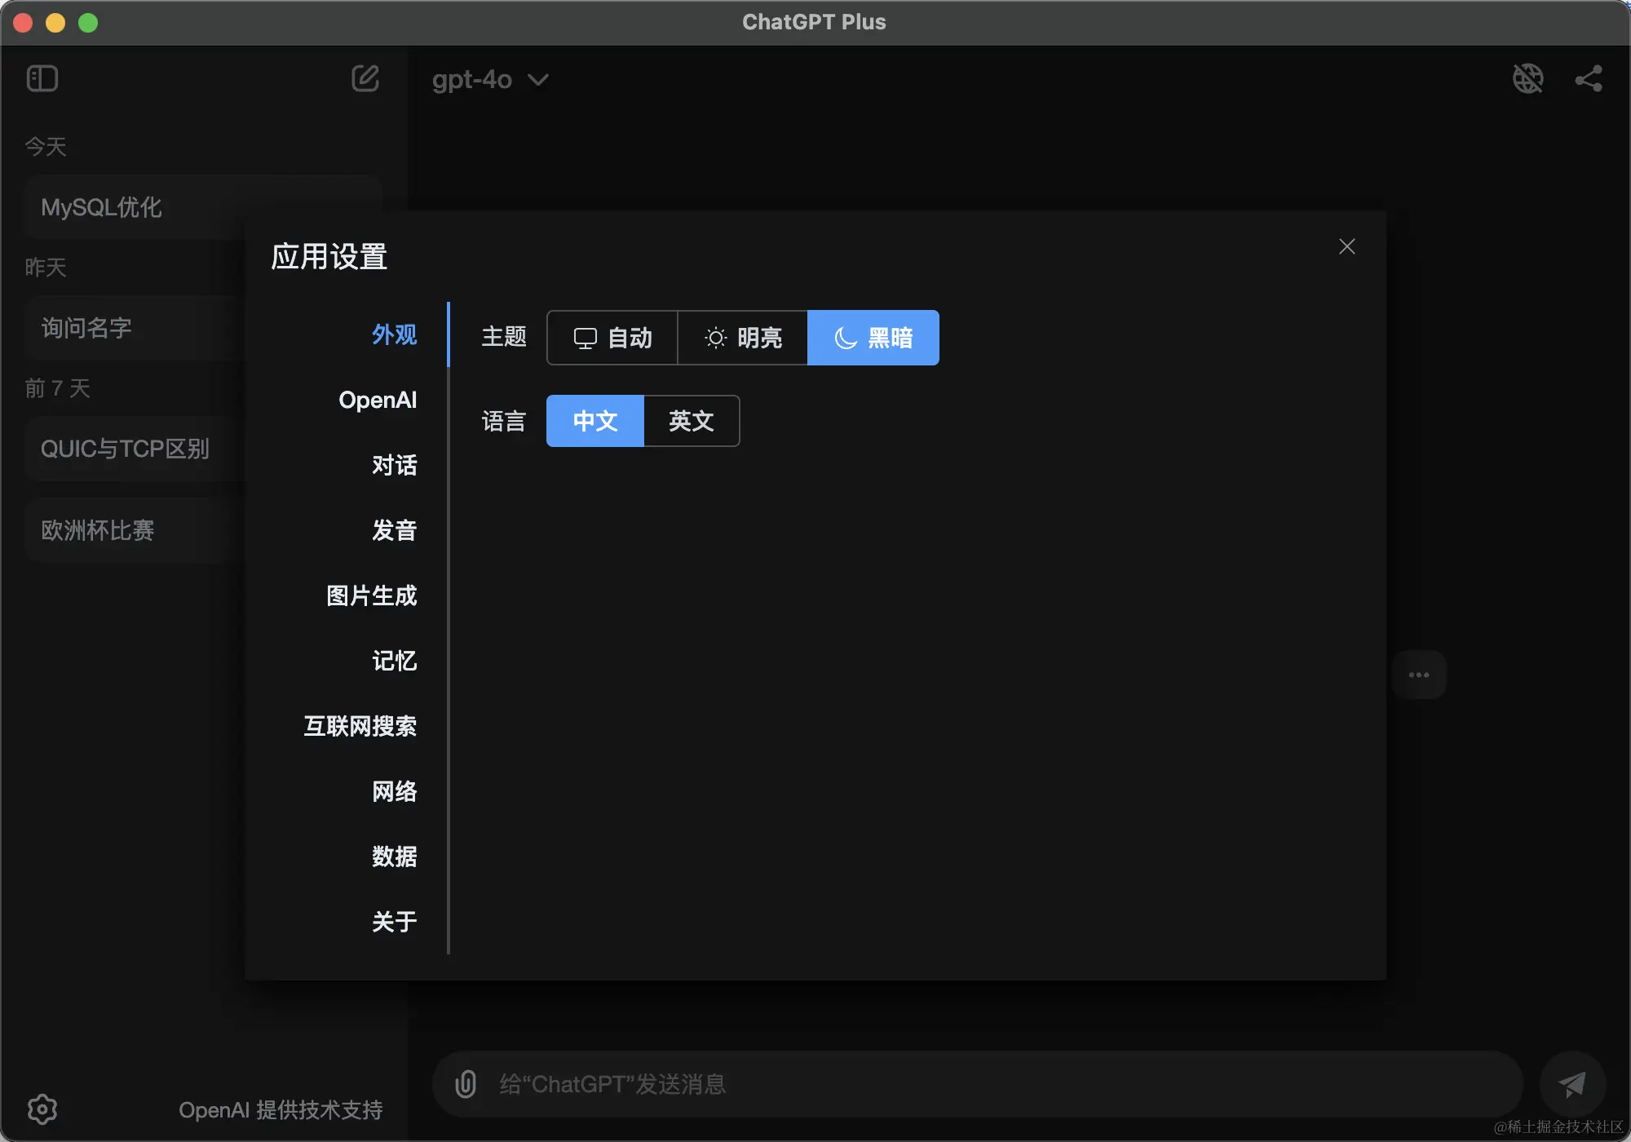
Task: Click the paperclip attachment icon
Action: [x=466, y=1084]
